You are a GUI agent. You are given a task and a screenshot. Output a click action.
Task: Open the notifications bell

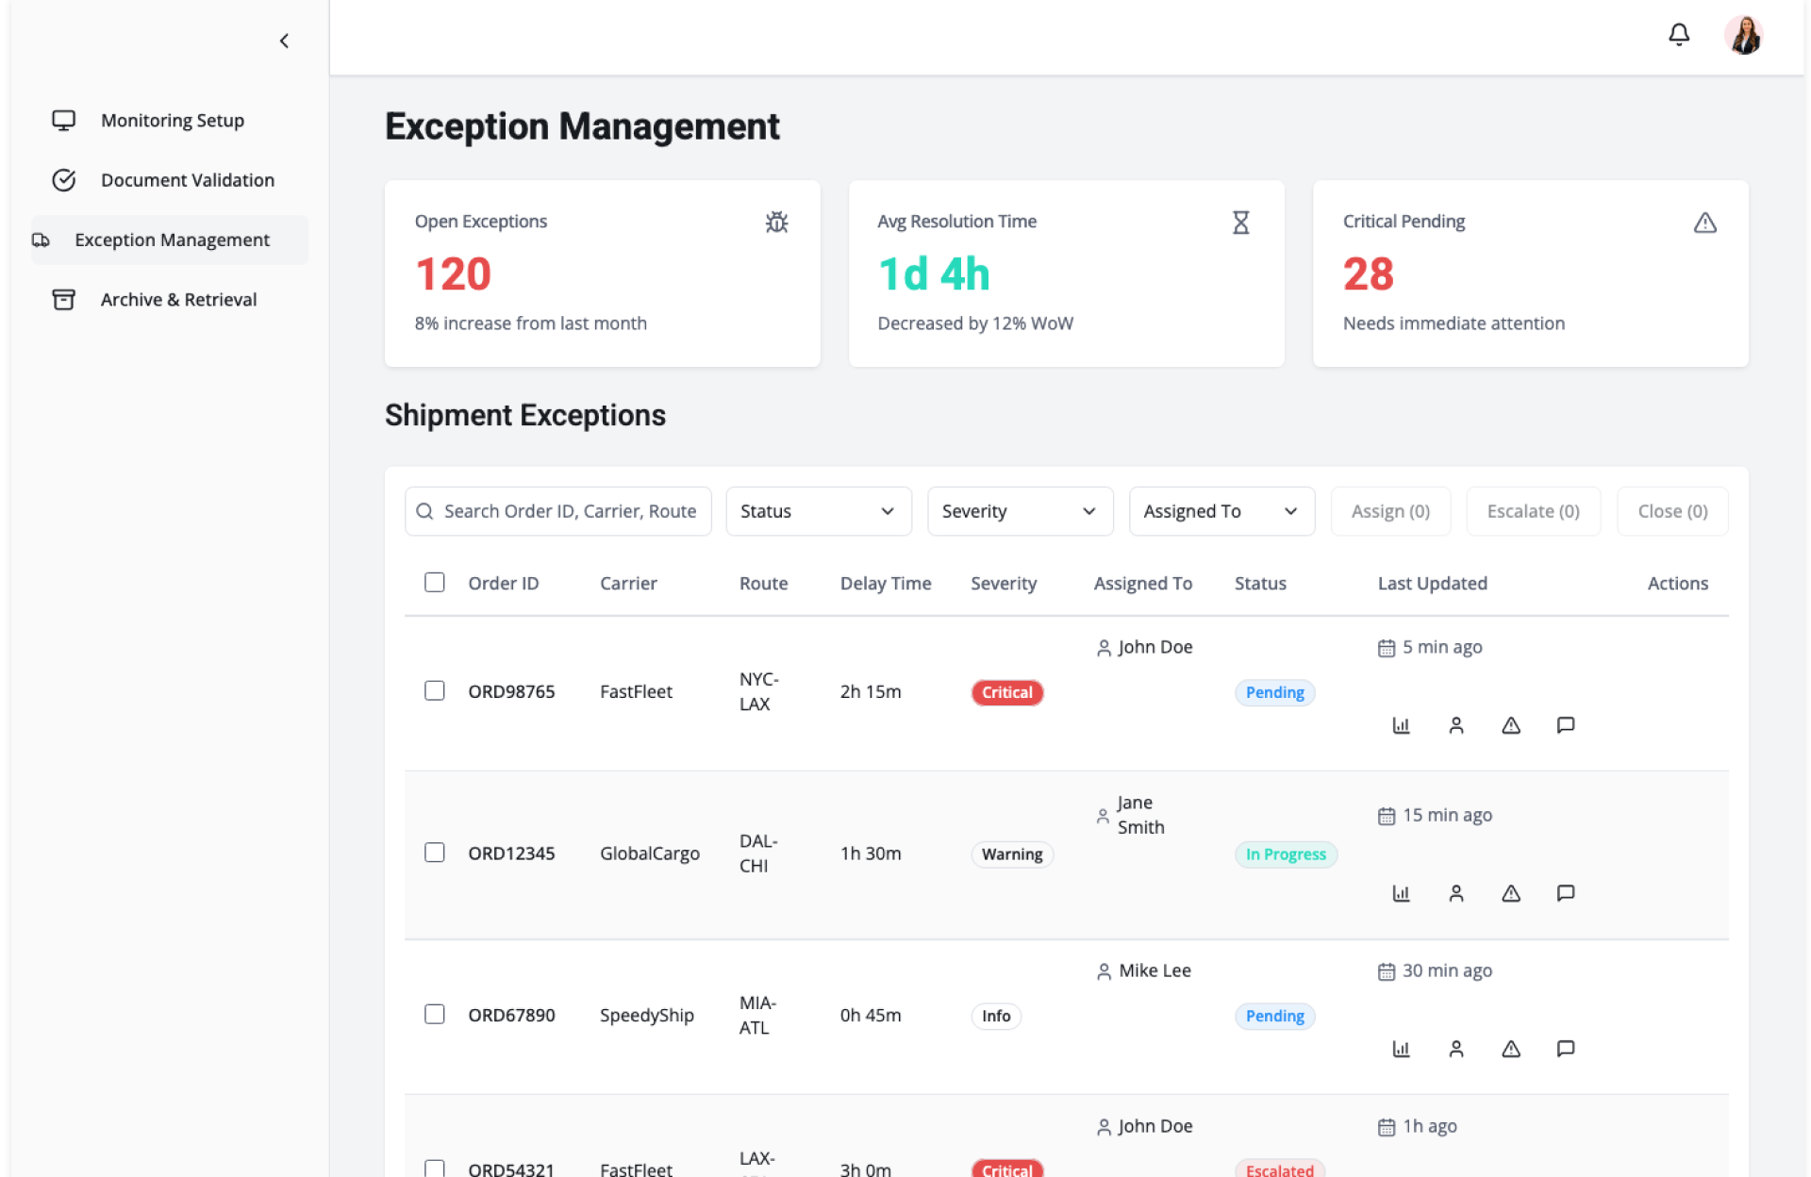tap(1679, 36)
